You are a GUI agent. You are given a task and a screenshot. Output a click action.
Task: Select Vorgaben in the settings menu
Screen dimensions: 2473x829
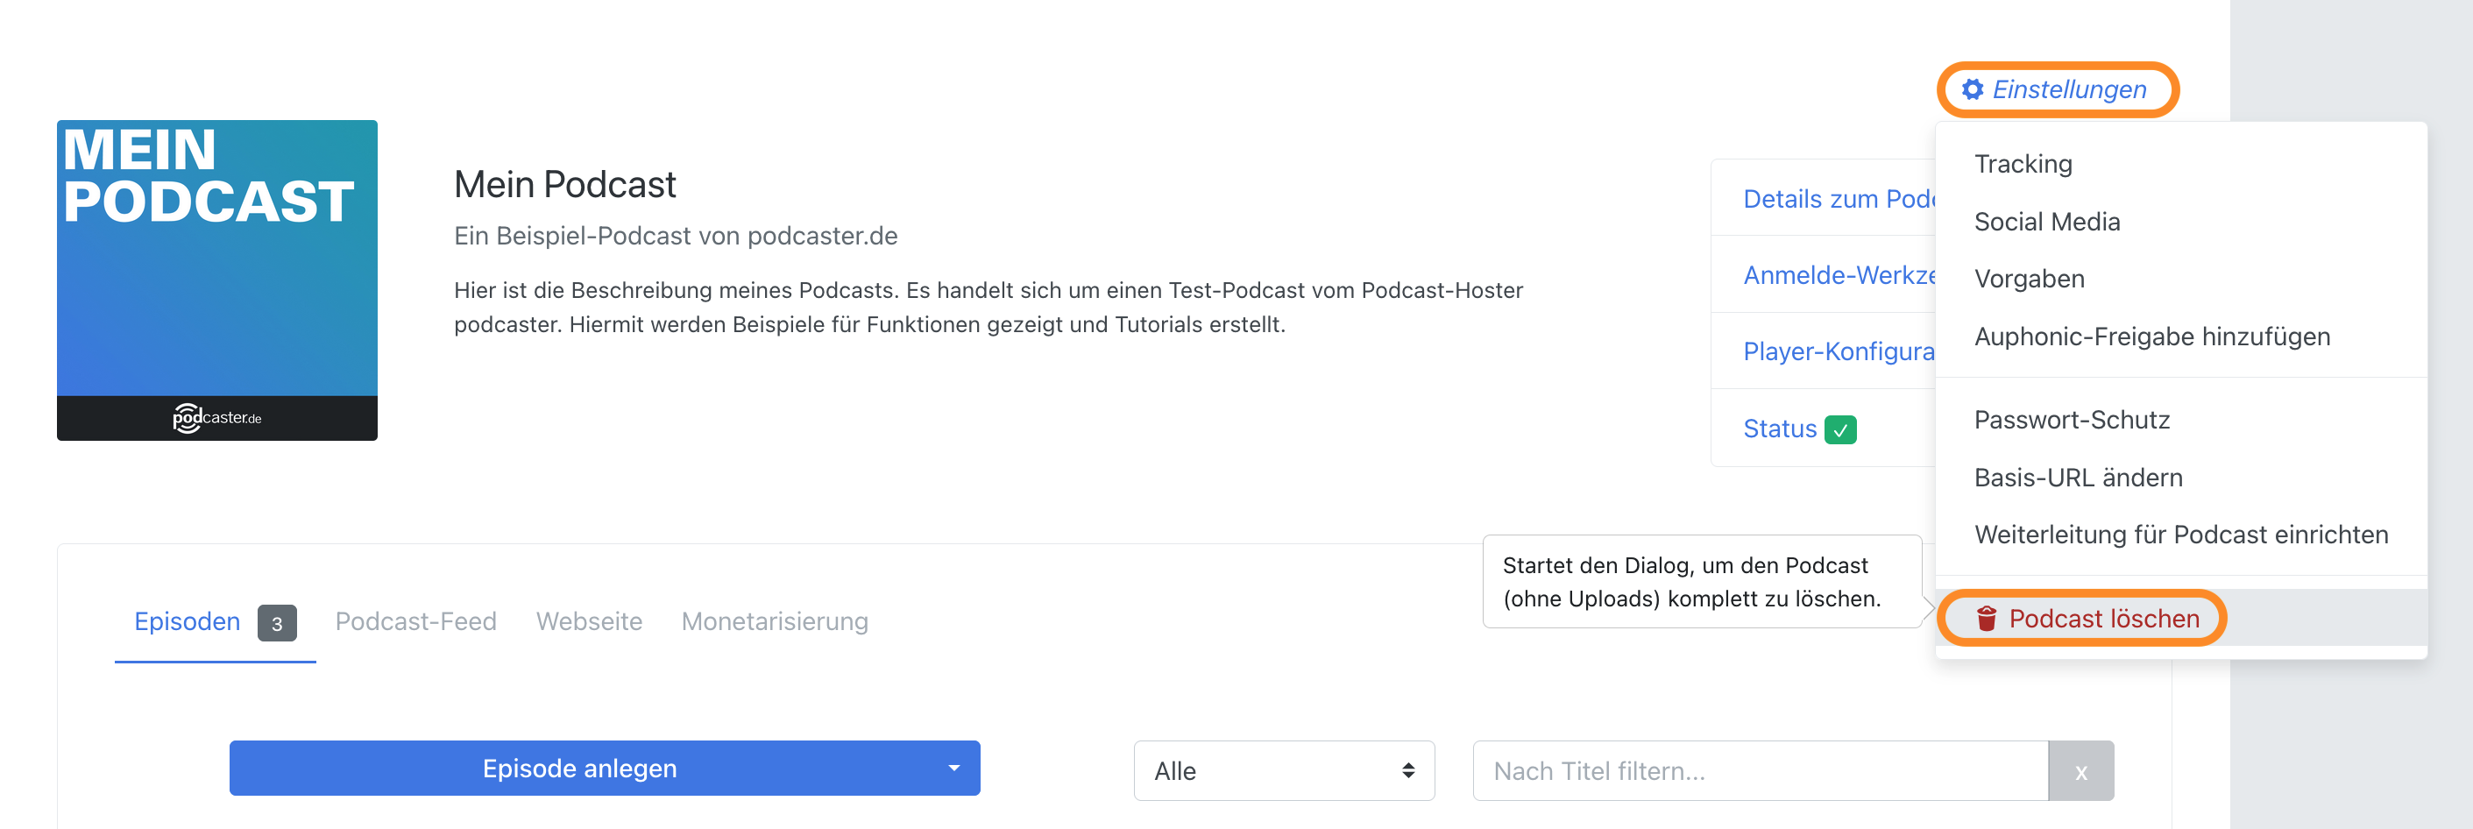2029,280
